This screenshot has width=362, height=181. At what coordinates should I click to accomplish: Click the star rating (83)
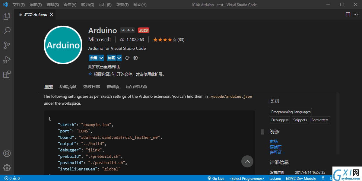(x=169, y=40)
